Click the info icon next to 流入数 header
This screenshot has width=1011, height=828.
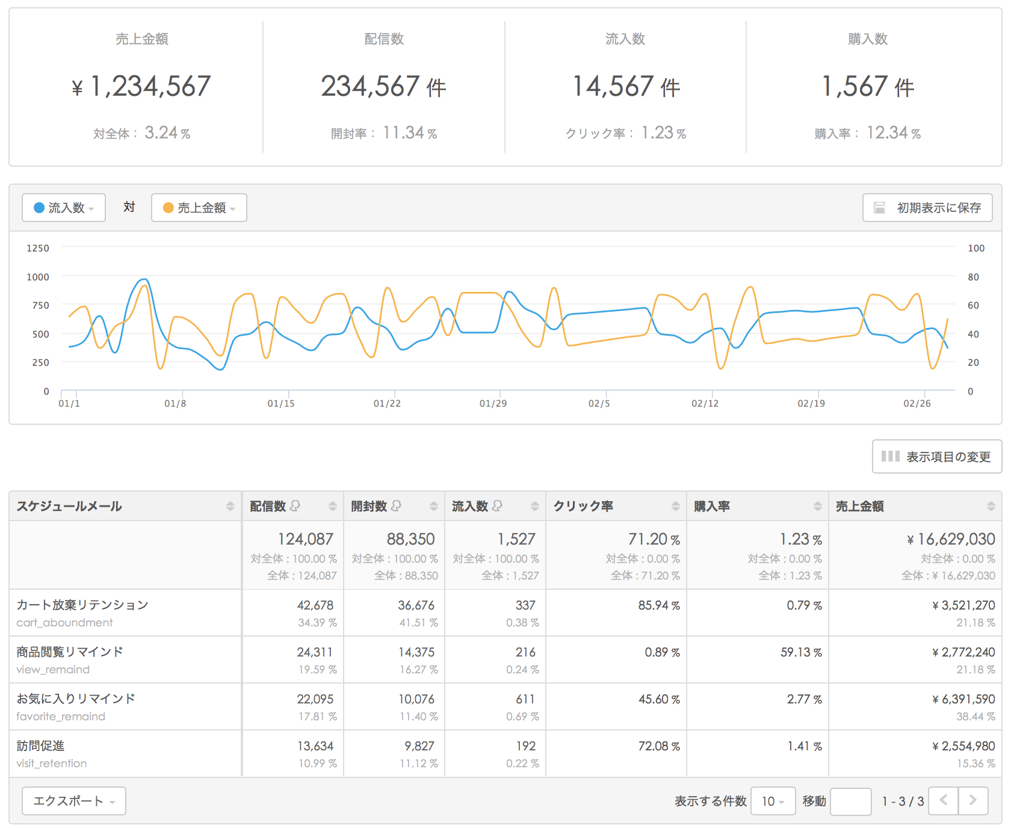(x=497, y=505)
